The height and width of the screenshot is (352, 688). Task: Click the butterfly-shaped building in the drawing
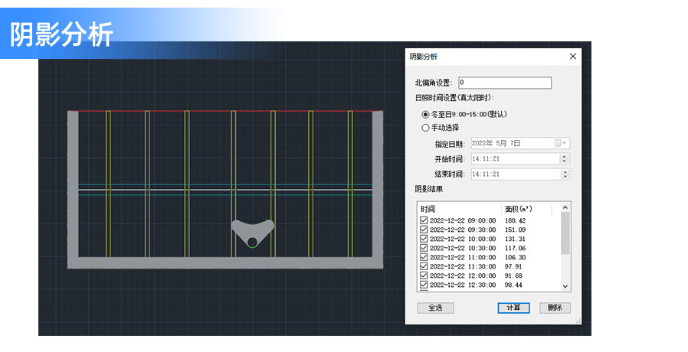coord(253,228)
